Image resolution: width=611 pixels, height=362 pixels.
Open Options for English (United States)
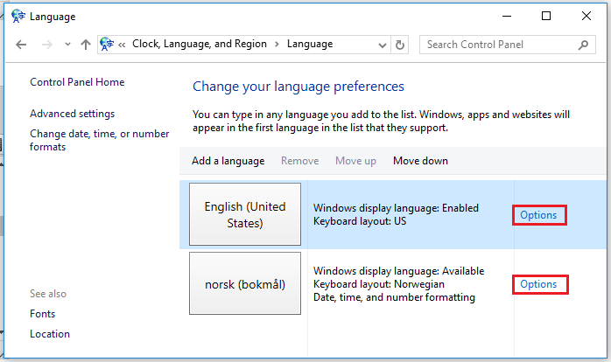[x=538, y=214]
